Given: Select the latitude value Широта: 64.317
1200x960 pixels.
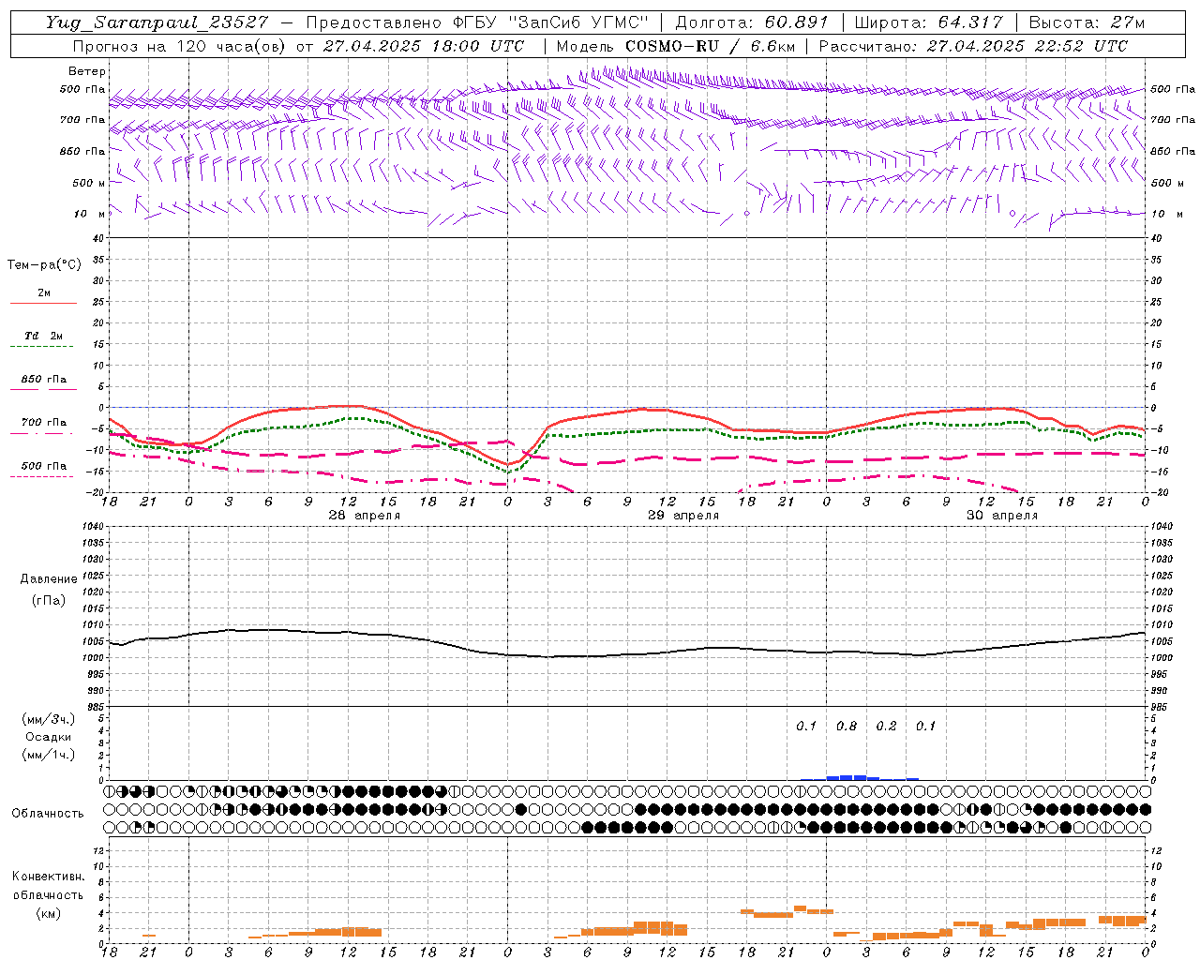Looking at the screenshot, I should click(928, 22).
